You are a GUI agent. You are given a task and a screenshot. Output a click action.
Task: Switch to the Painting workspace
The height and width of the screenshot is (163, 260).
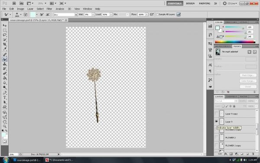205,3
